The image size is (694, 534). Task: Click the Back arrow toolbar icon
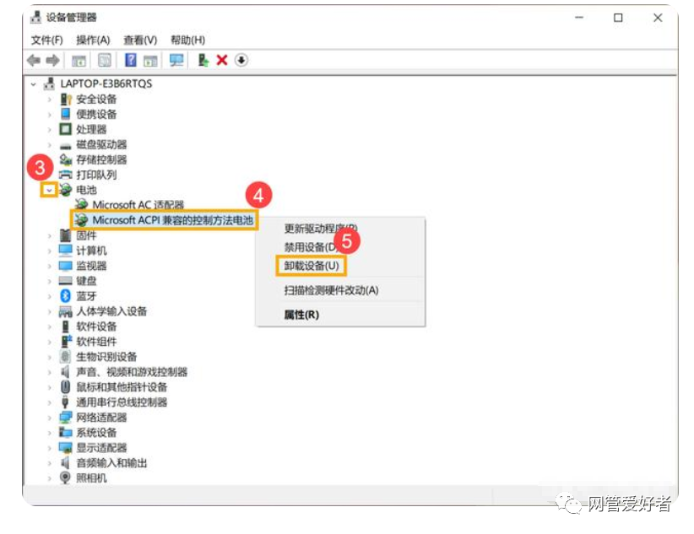(x=34, y=60)
